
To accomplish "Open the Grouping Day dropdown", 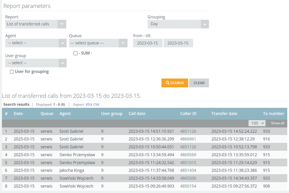I will coord(178,24).
